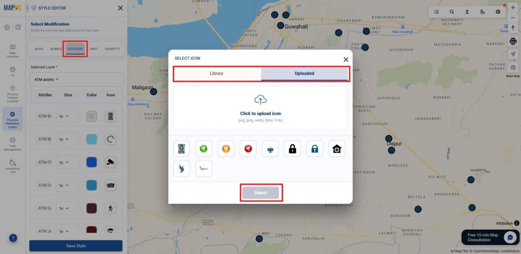This screenshot has width=521, height=254.
Task: Click the upload area to add an icon
Action: click(x=260, y=108)
